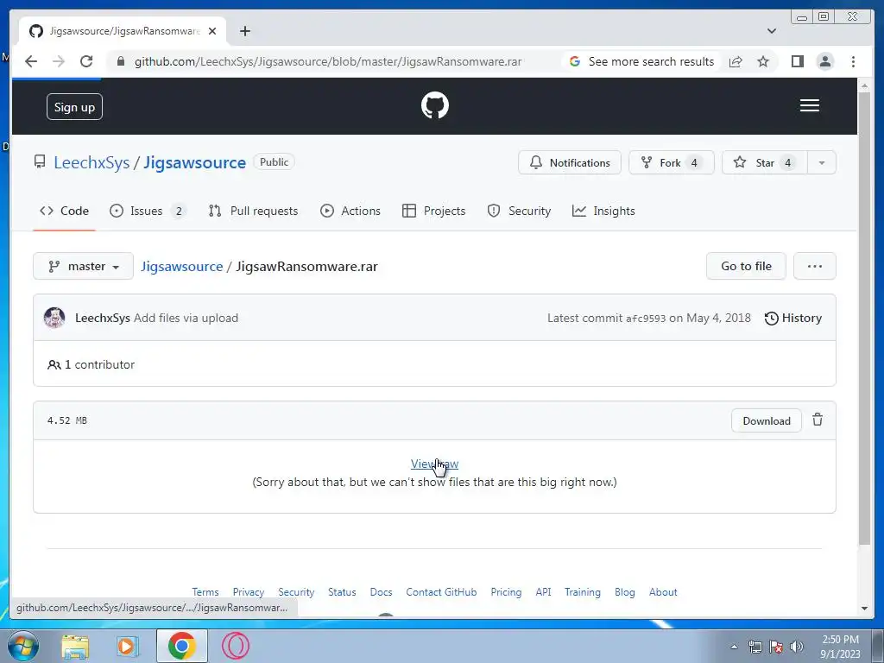Click the Notifications button
Viewport: 884px width, 663px height.
click(x=570, y=162)
